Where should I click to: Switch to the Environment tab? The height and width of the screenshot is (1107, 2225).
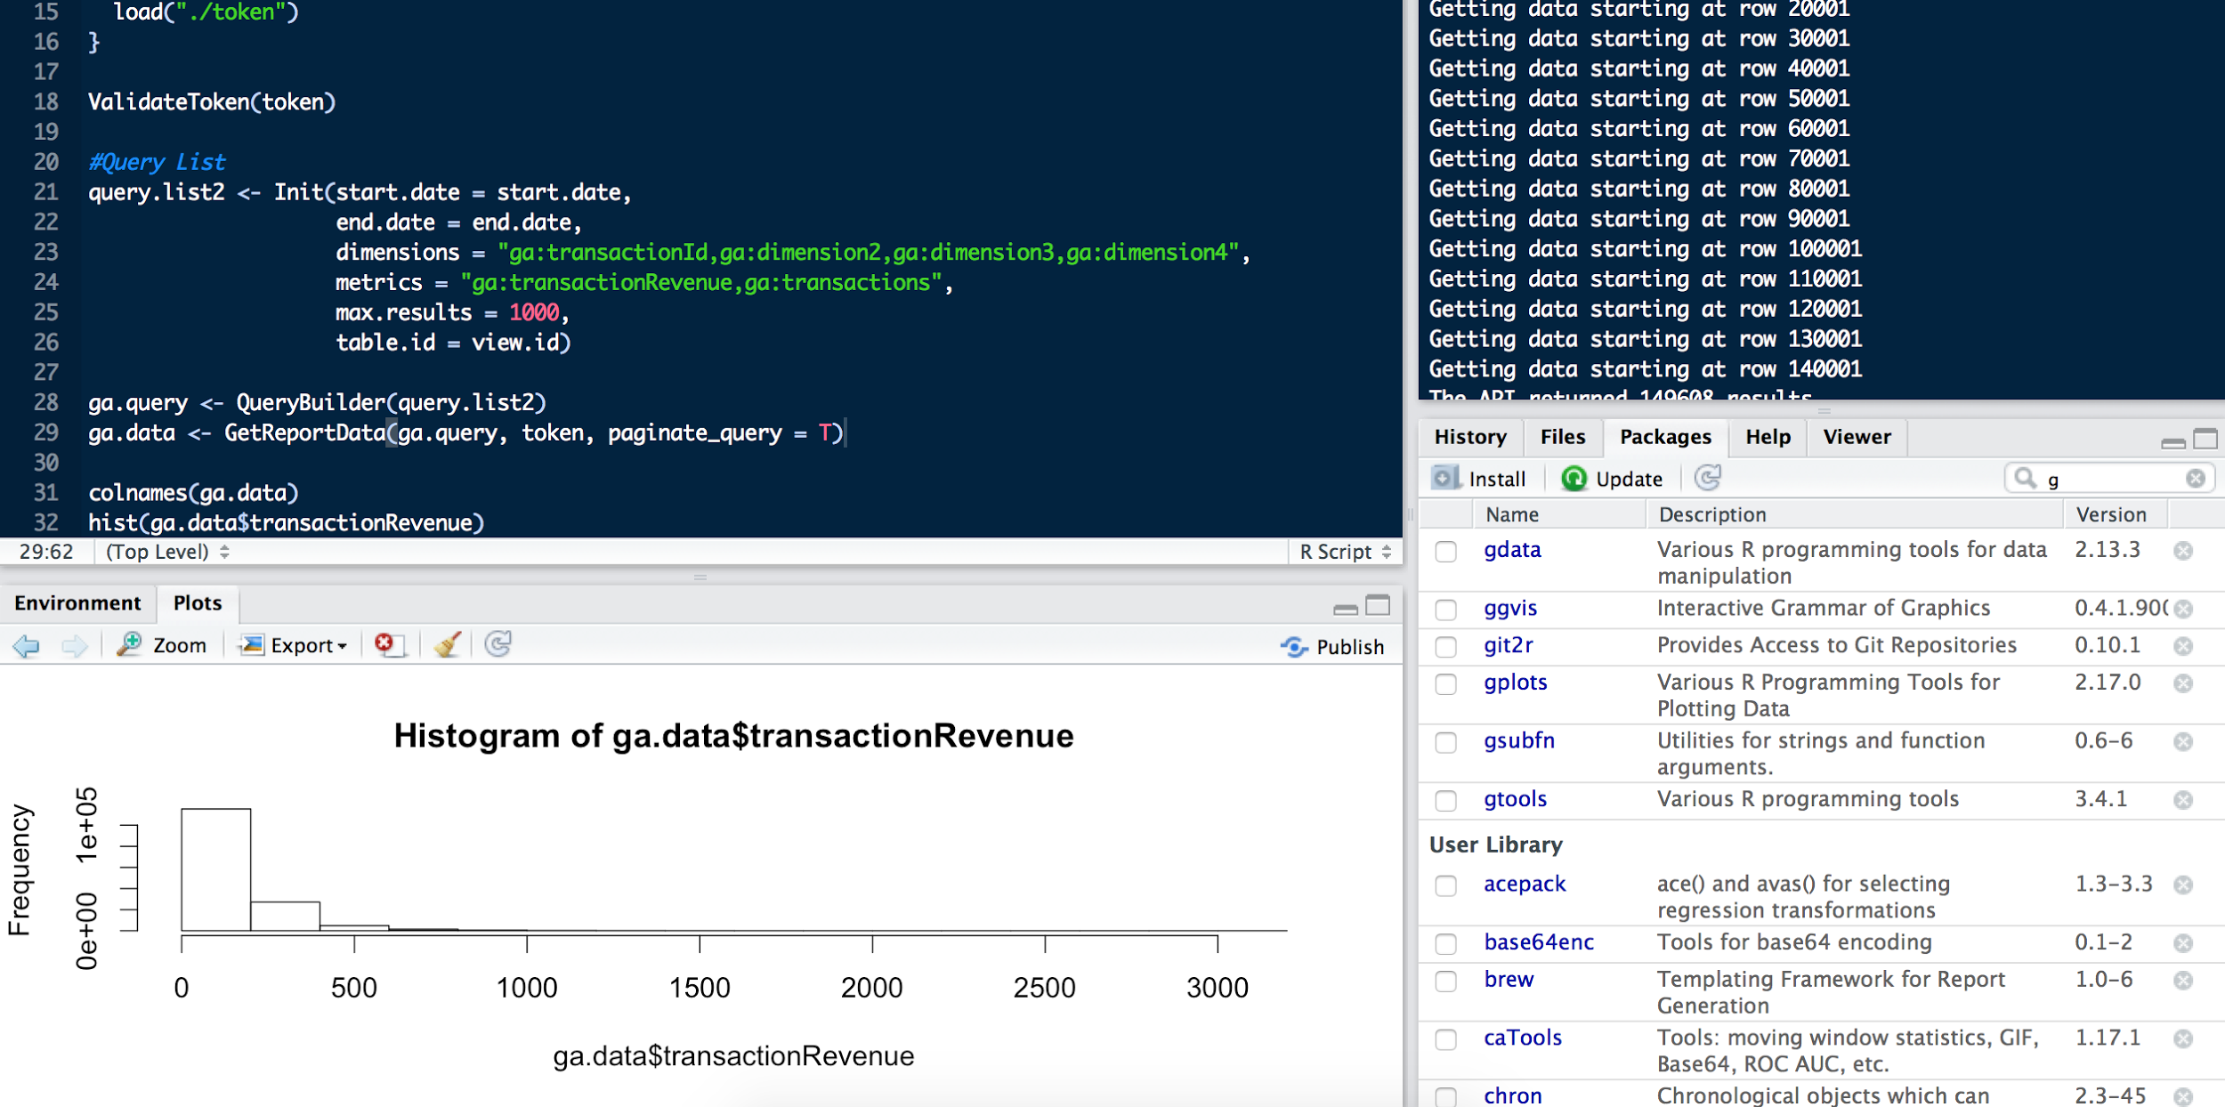[x=77, y=603]
